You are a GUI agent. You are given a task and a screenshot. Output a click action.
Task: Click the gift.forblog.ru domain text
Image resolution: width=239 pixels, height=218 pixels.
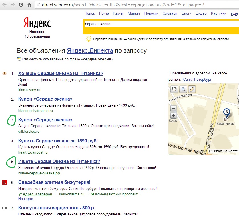click(x=29, y=131)
